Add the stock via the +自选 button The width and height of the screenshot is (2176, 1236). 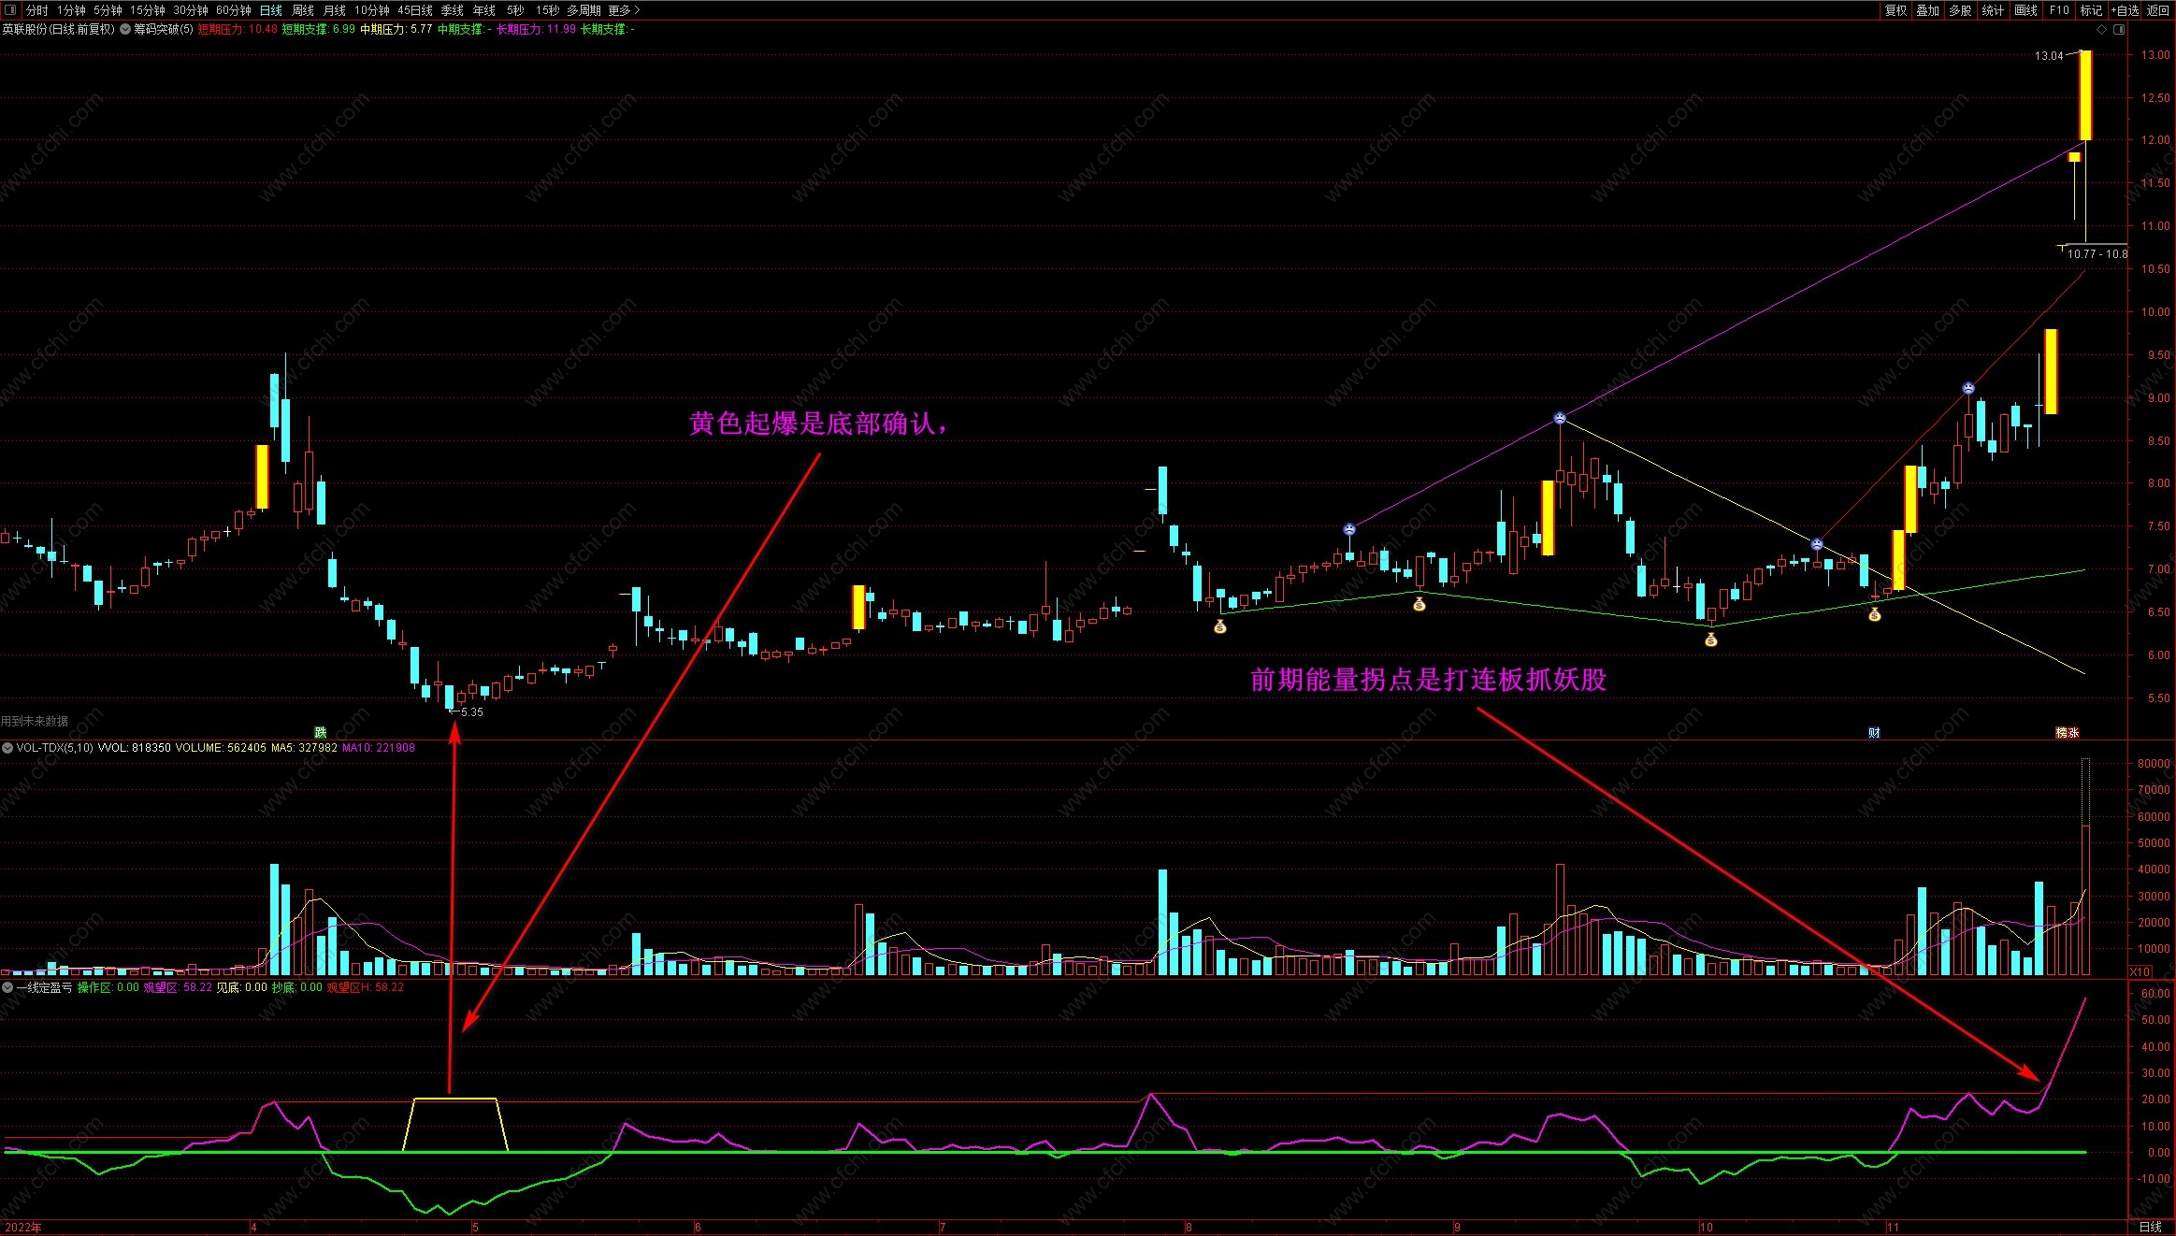[x=2125, y=10]
